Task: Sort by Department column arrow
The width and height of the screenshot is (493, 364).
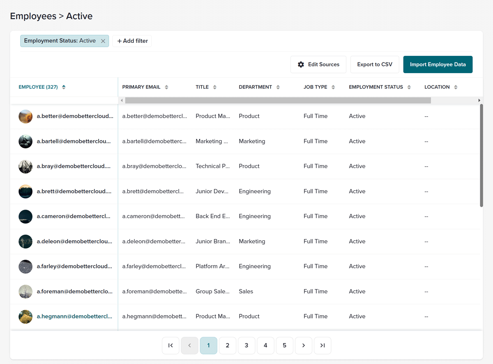Action: 278,87
